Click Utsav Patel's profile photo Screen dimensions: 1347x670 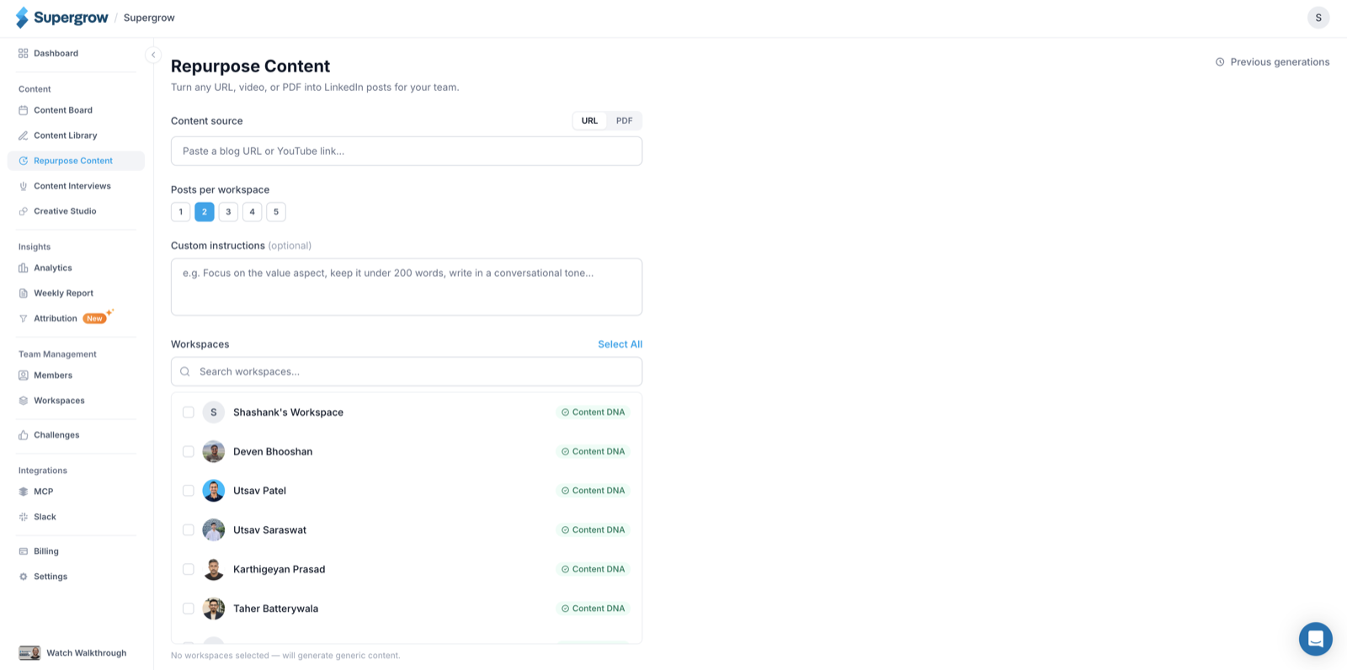click(214, 491)
